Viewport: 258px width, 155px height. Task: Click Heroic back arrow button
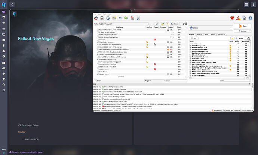12,4
